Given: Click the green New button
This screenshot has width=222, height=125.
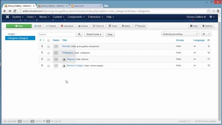Looking at the screenshot, I should pos(19,26).
